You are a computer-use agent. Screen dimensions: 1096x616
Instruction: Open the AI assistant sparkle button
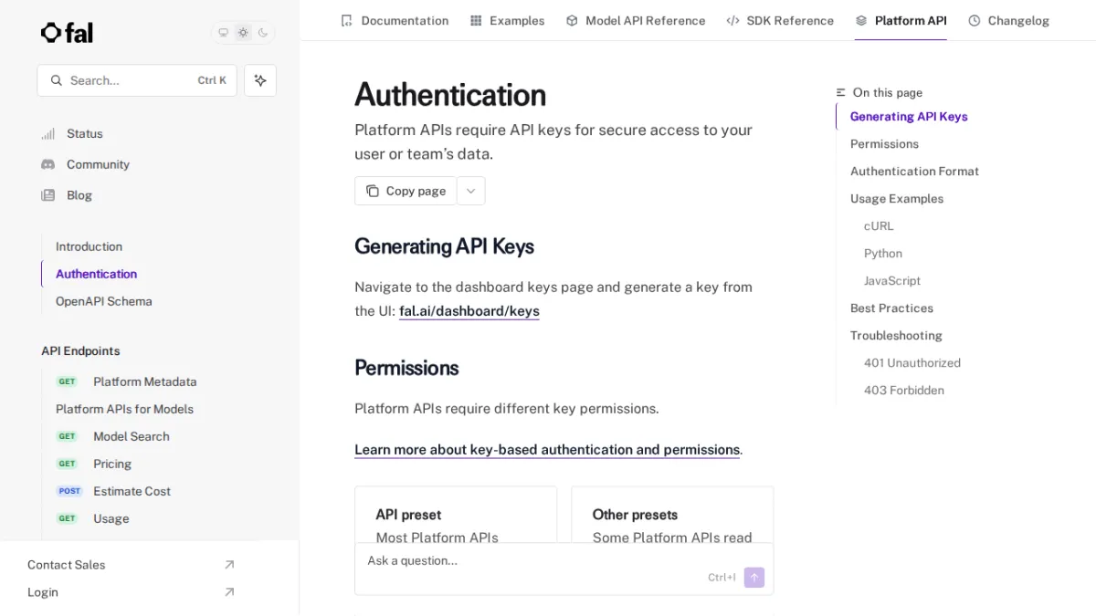pos(260,80)
